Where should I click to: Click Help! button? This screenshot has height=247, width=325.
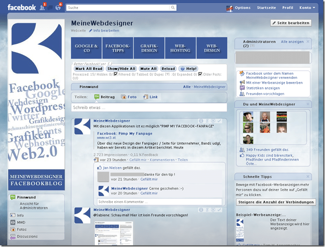coord(188,69)
